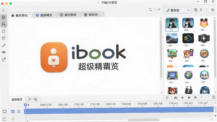Switch to the tab with the image icon
Viewport: 217px width, 122px height.
click(x=69, y=15)
